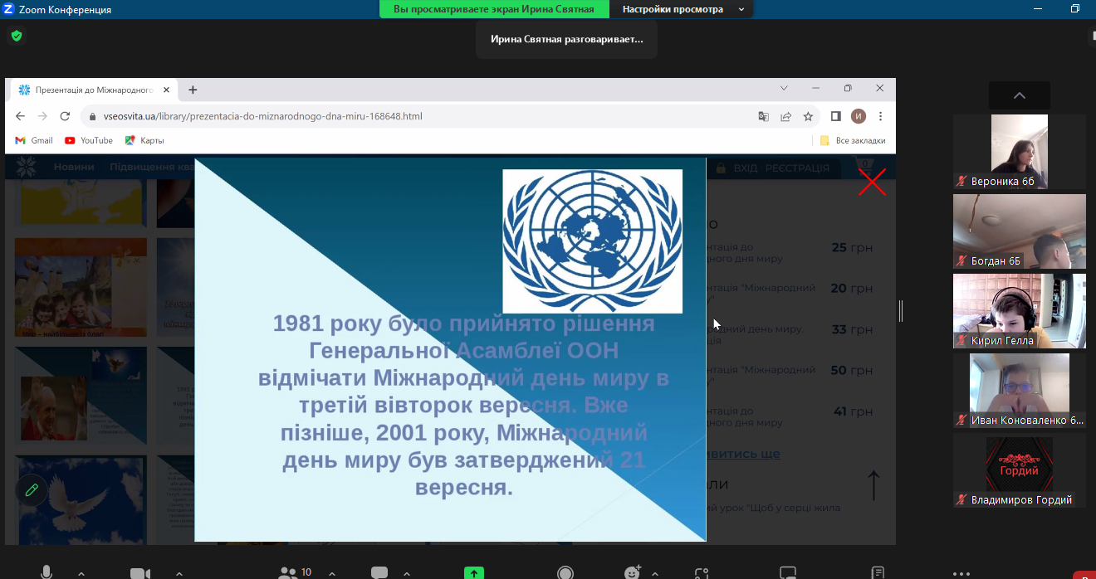Open the Chrome profile avatar
This screenshot has height=579, width=1096.
[x=859, y=116]
